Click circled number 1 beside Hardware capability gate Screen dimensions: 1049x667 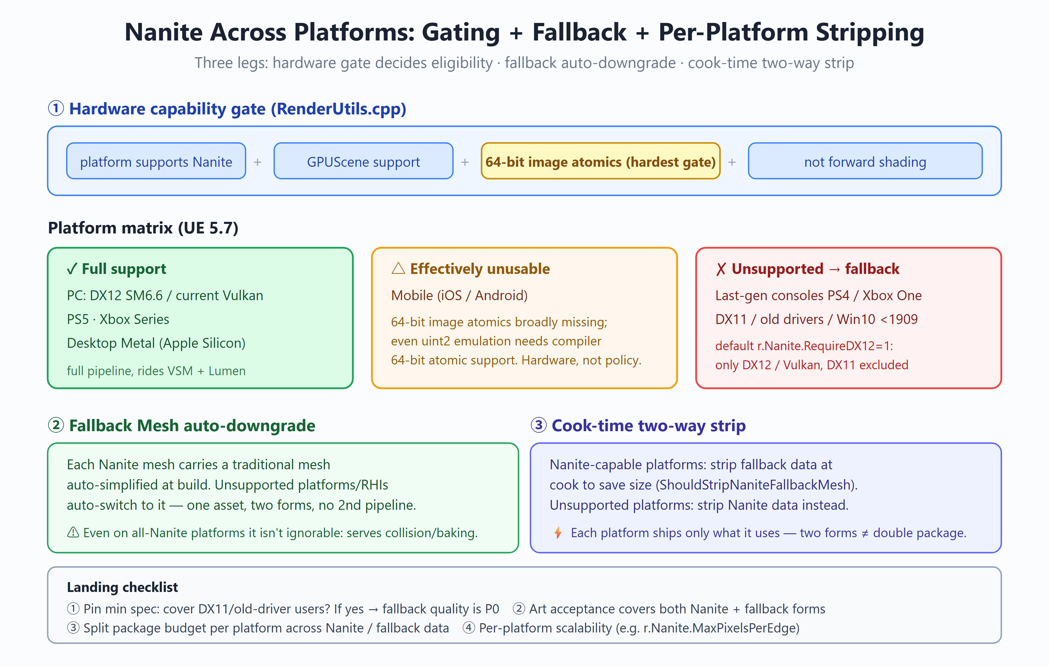point(56,108)
